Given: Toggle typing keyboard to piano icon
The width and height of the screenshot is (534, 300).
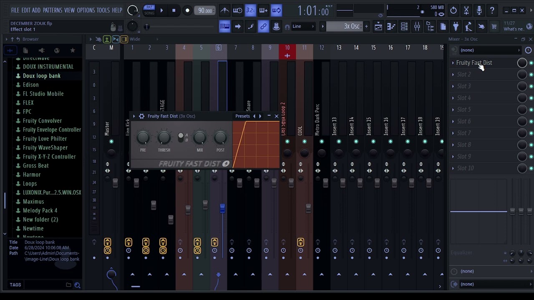Looking at the screenshot, I should click(224, 27).
